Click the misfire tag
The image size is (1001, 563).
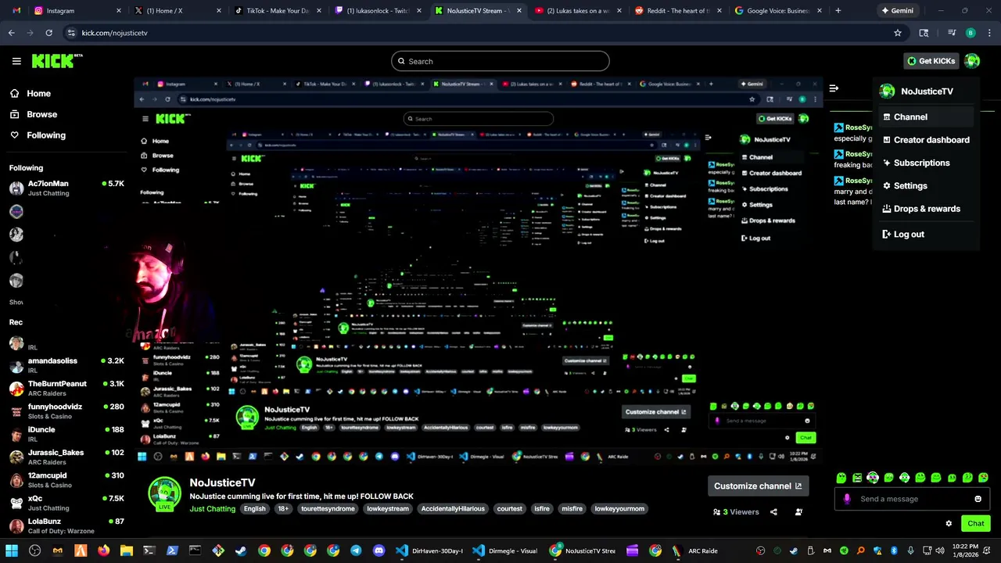572,508
